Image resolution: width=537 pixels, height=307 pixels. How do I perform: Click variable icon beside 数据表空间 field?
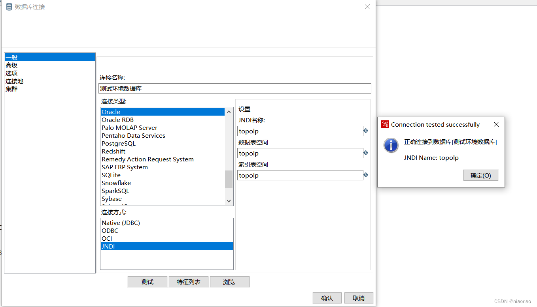[x=366, y=153]
